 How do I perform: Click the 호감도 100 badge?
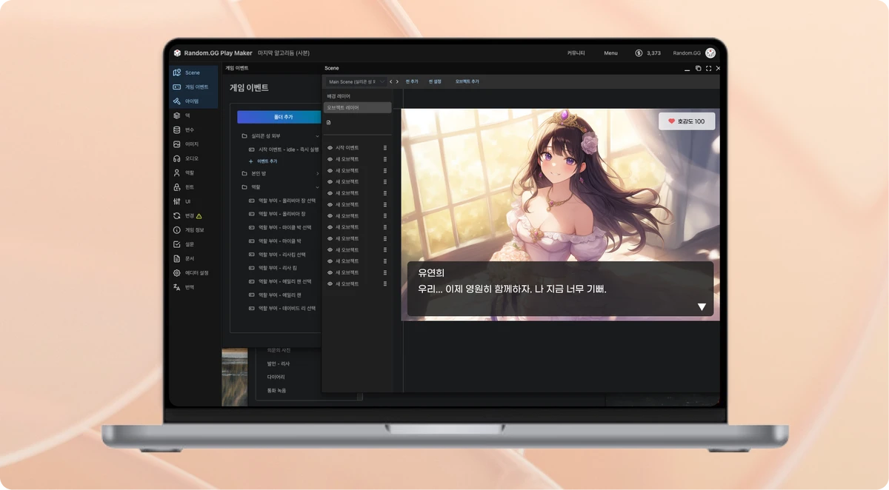(x=687, y=121)
